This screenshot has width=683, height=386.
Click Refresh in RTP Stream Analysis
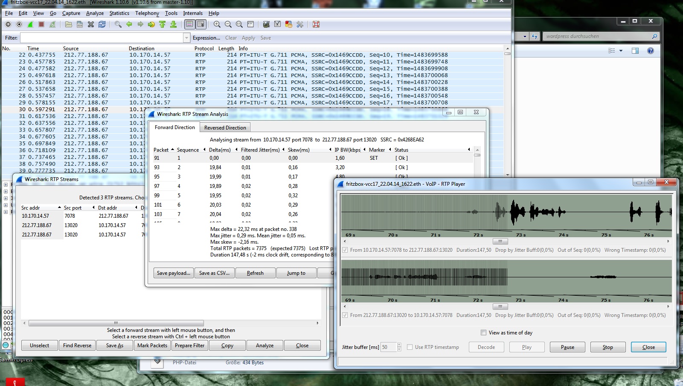click(x=255, y=273)
